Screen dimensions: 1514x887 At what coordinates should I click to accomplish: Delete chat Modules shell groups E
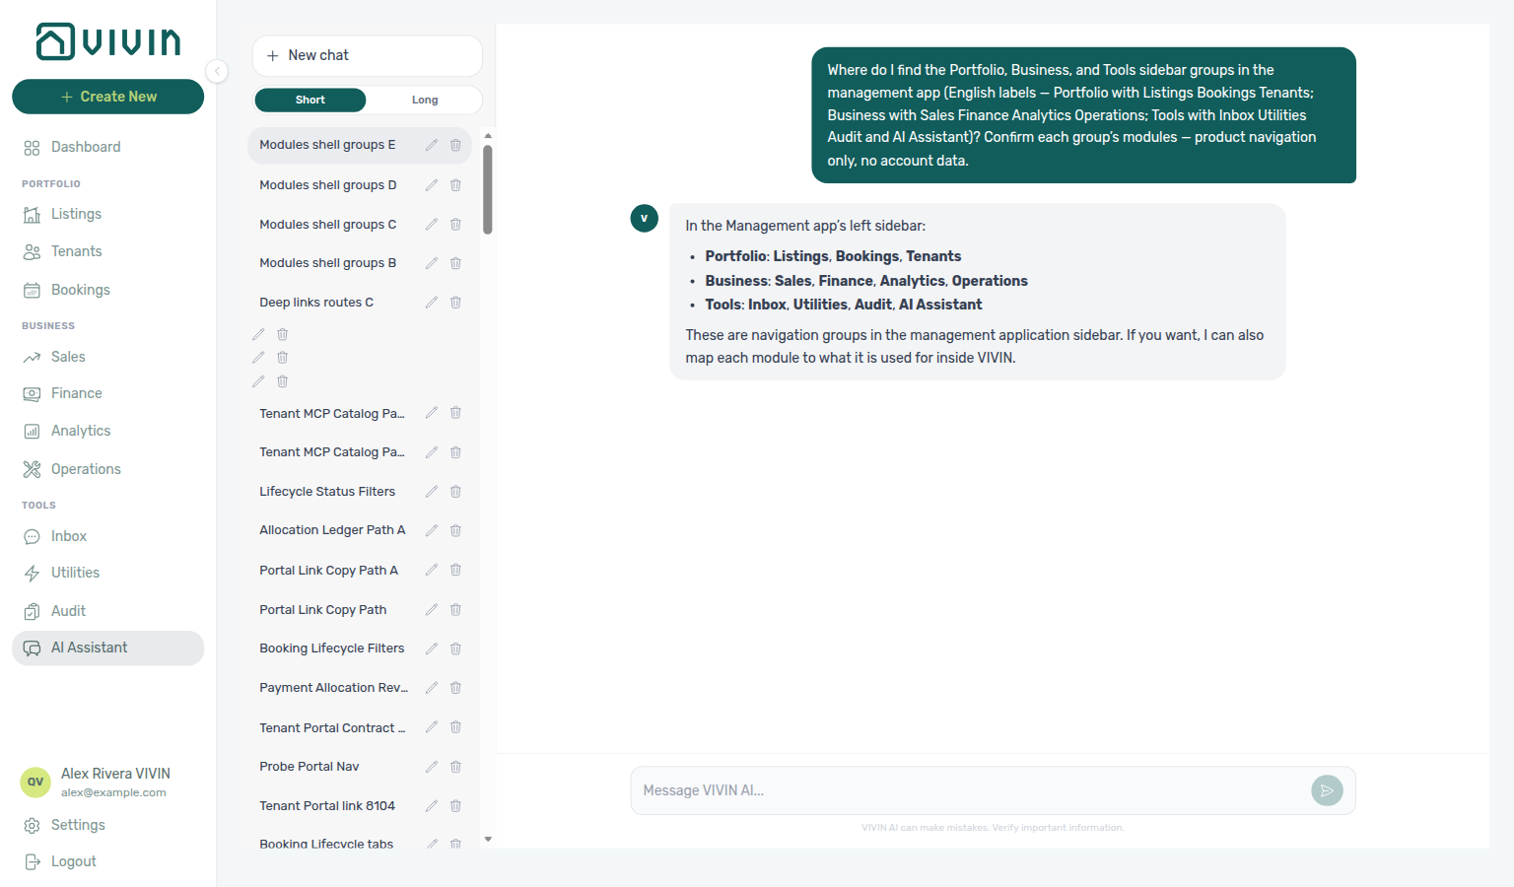coord(455,145)
